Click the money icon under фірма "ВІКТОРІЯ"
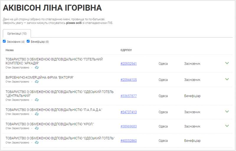The image size is (236, 151). (37, 82)
